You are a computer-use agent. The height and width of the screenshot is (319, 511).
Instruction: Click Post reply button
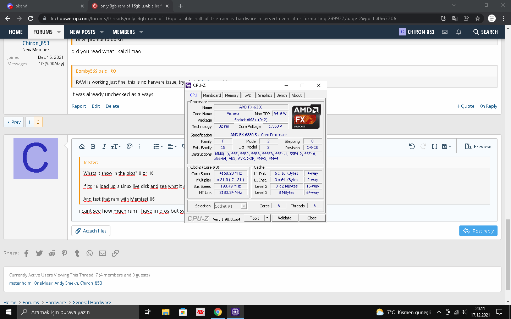coord(478,231)
